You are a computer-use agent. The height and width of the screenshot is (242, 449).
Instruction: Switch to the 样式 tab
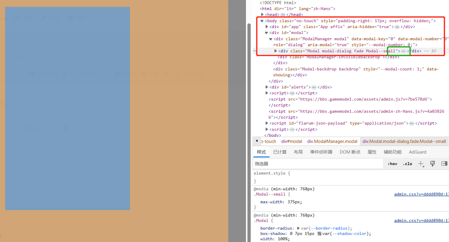(261, 152)
